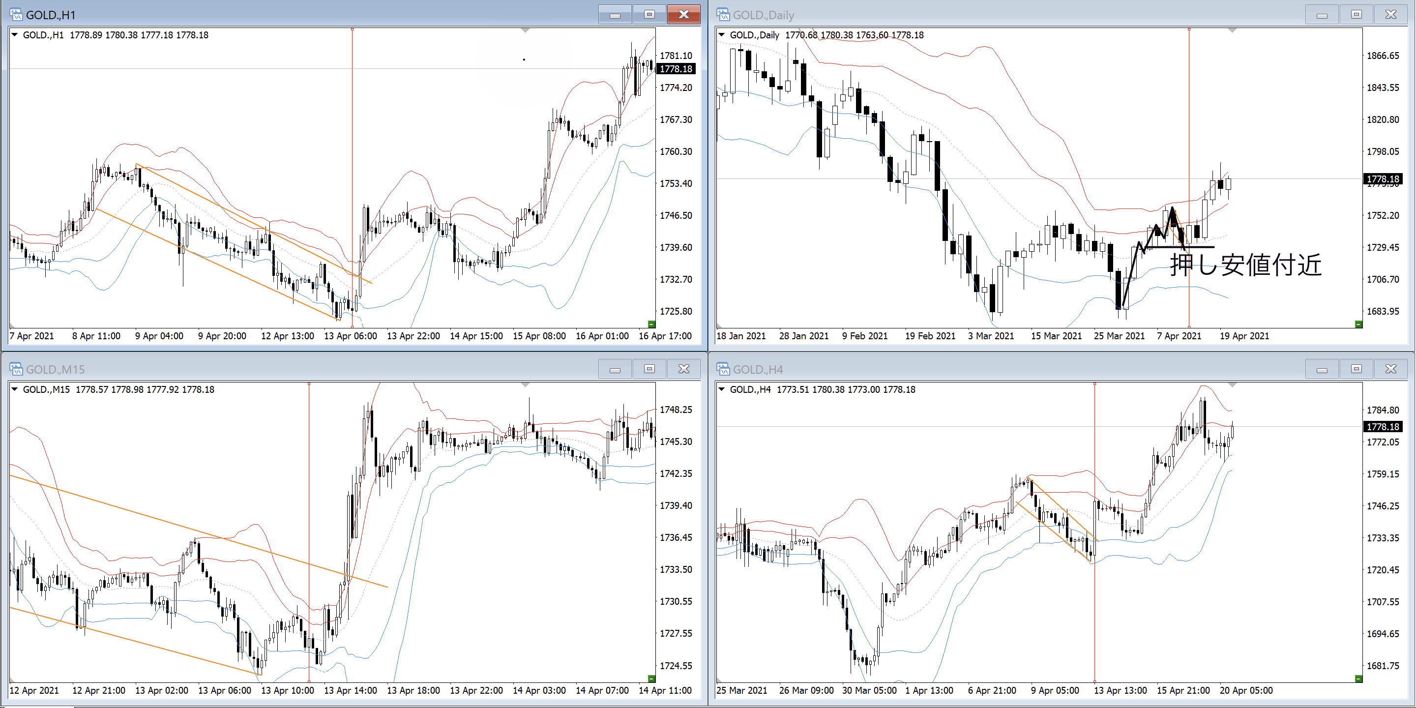This screenshot has height=708, width=1416.
Task: Click green corner square in M15 chart
Action: (651, 678)
